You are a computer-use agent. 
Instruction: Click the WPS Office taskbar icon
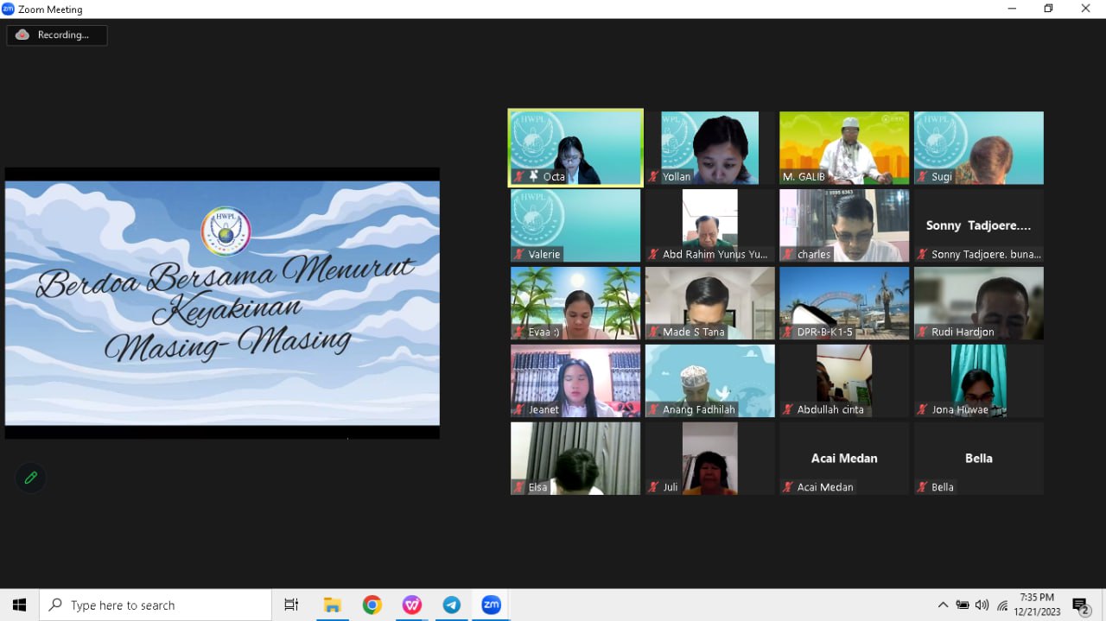point(411,605)
